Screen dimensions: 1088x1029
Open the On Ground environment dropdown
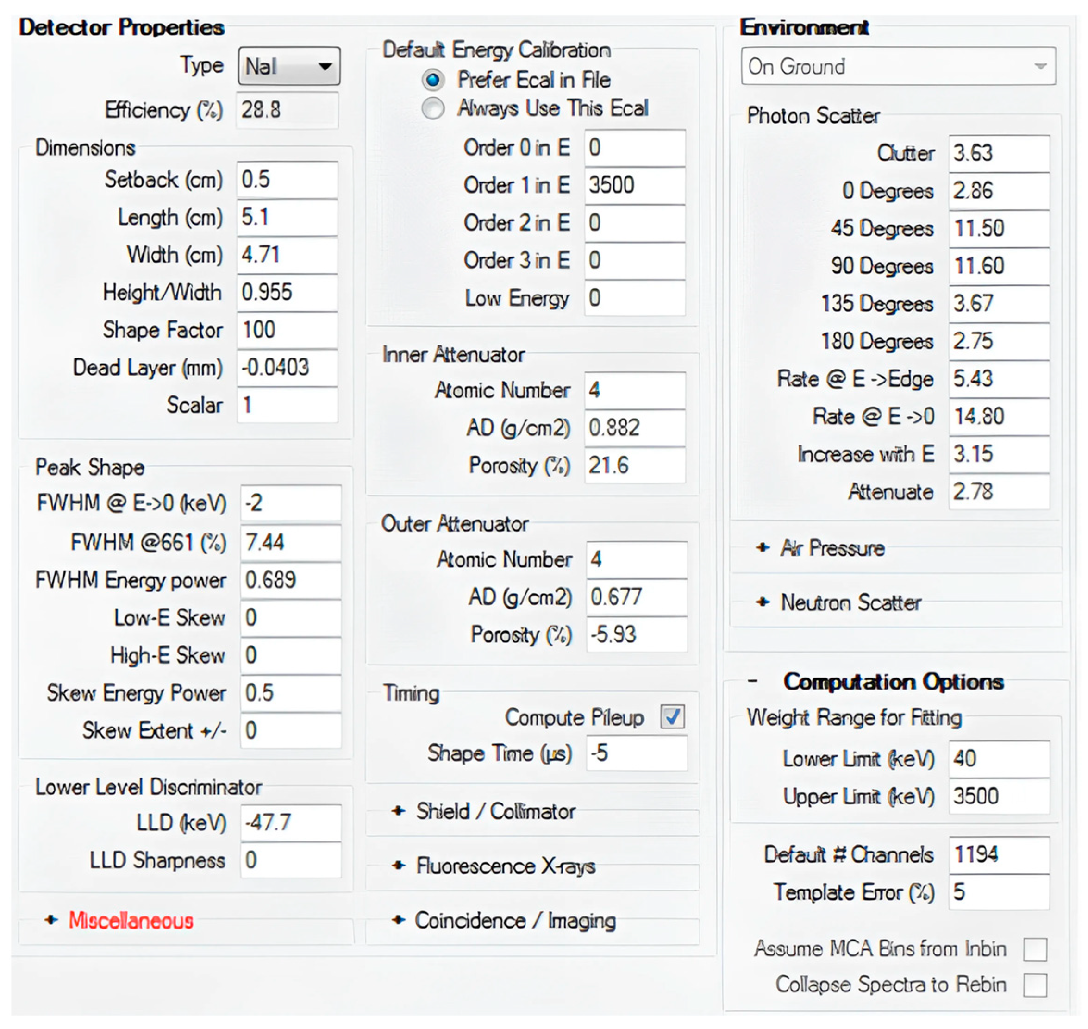tap(898, 66)
